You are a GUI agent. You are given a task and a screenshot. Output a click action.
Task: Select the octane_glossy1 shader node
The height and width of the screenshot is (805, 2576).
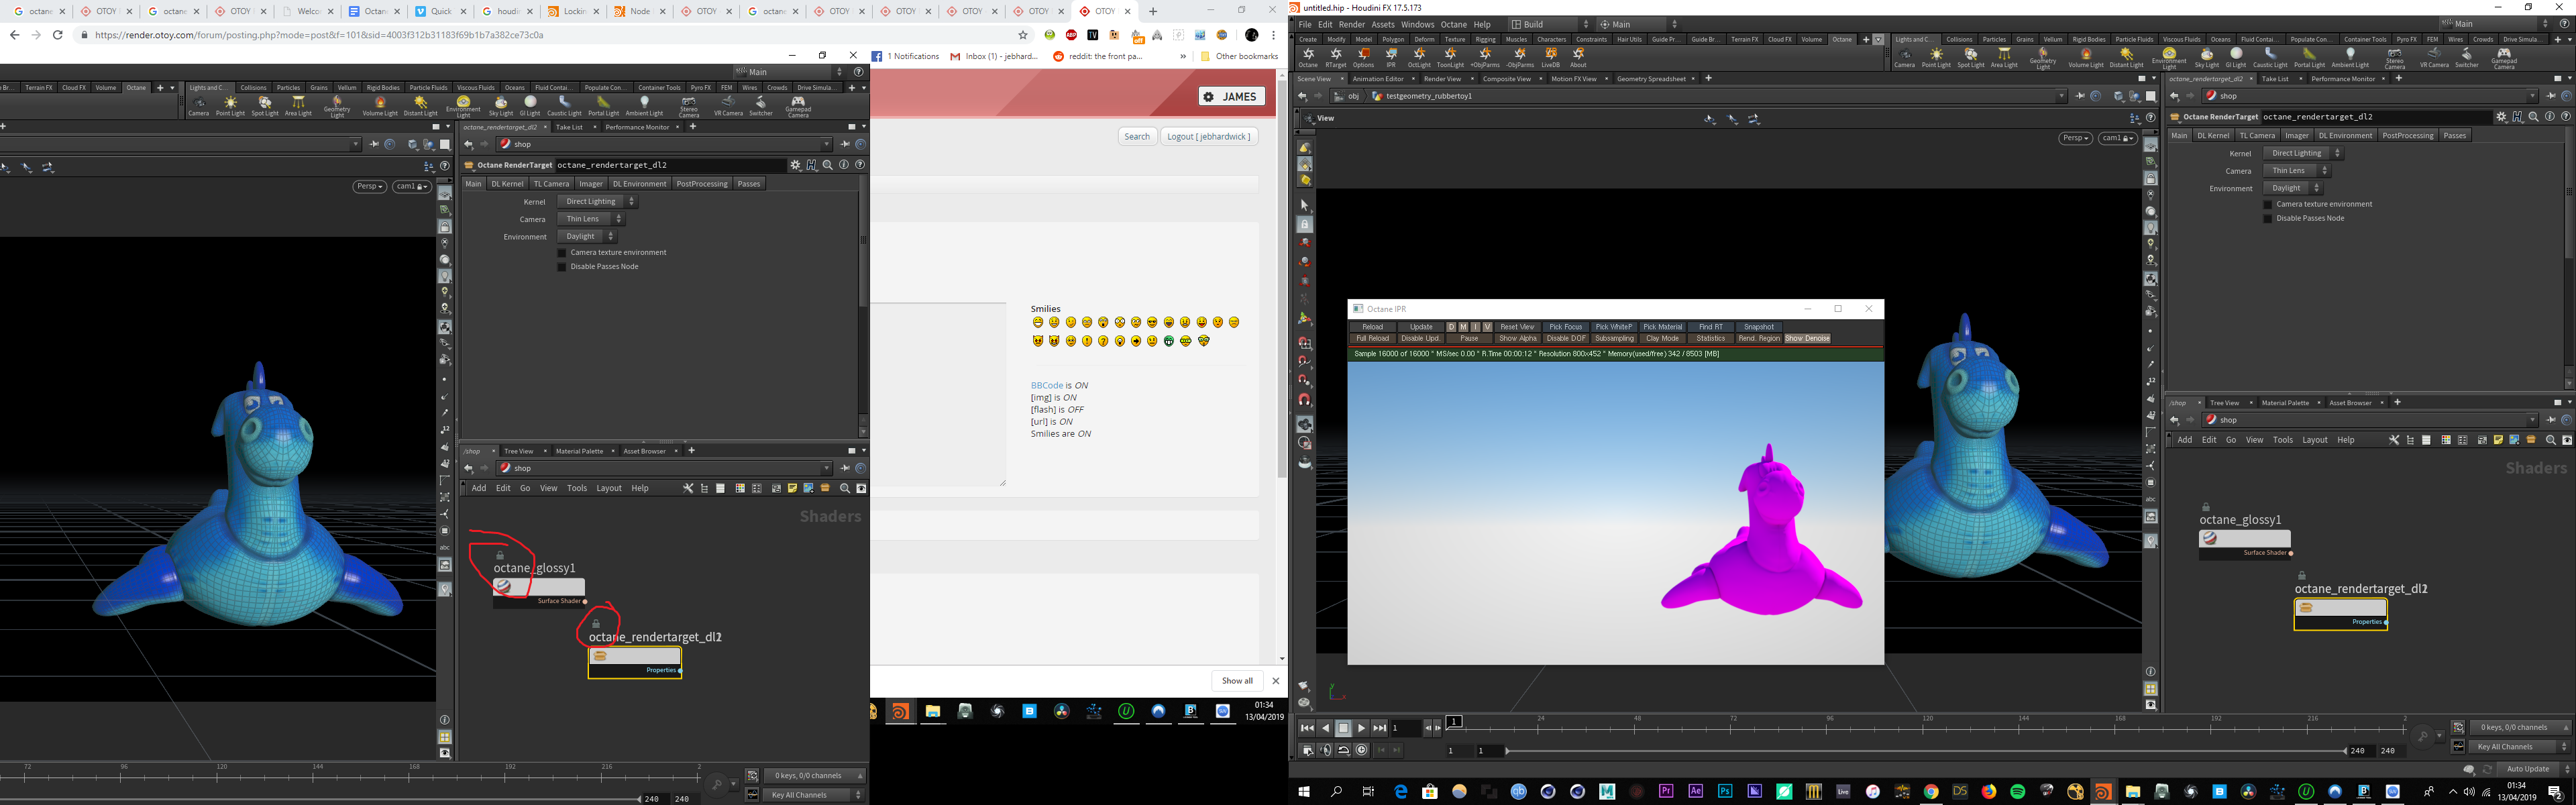click(x=2244, y=539)
